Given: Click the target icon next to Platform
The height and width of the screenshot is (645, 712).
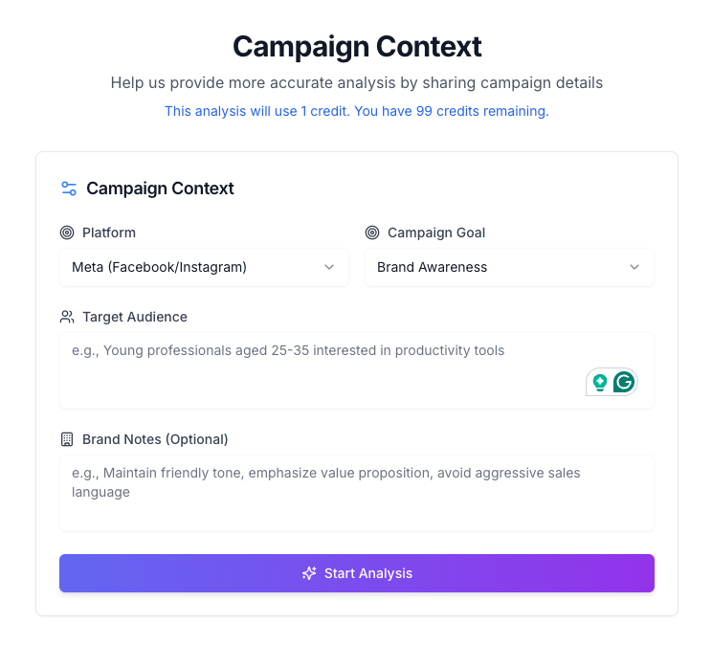Looking at the screenshot, I should [x=67, y=233].
